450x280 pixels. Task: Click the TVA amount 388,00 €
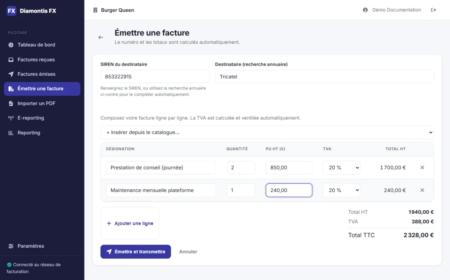422,222
